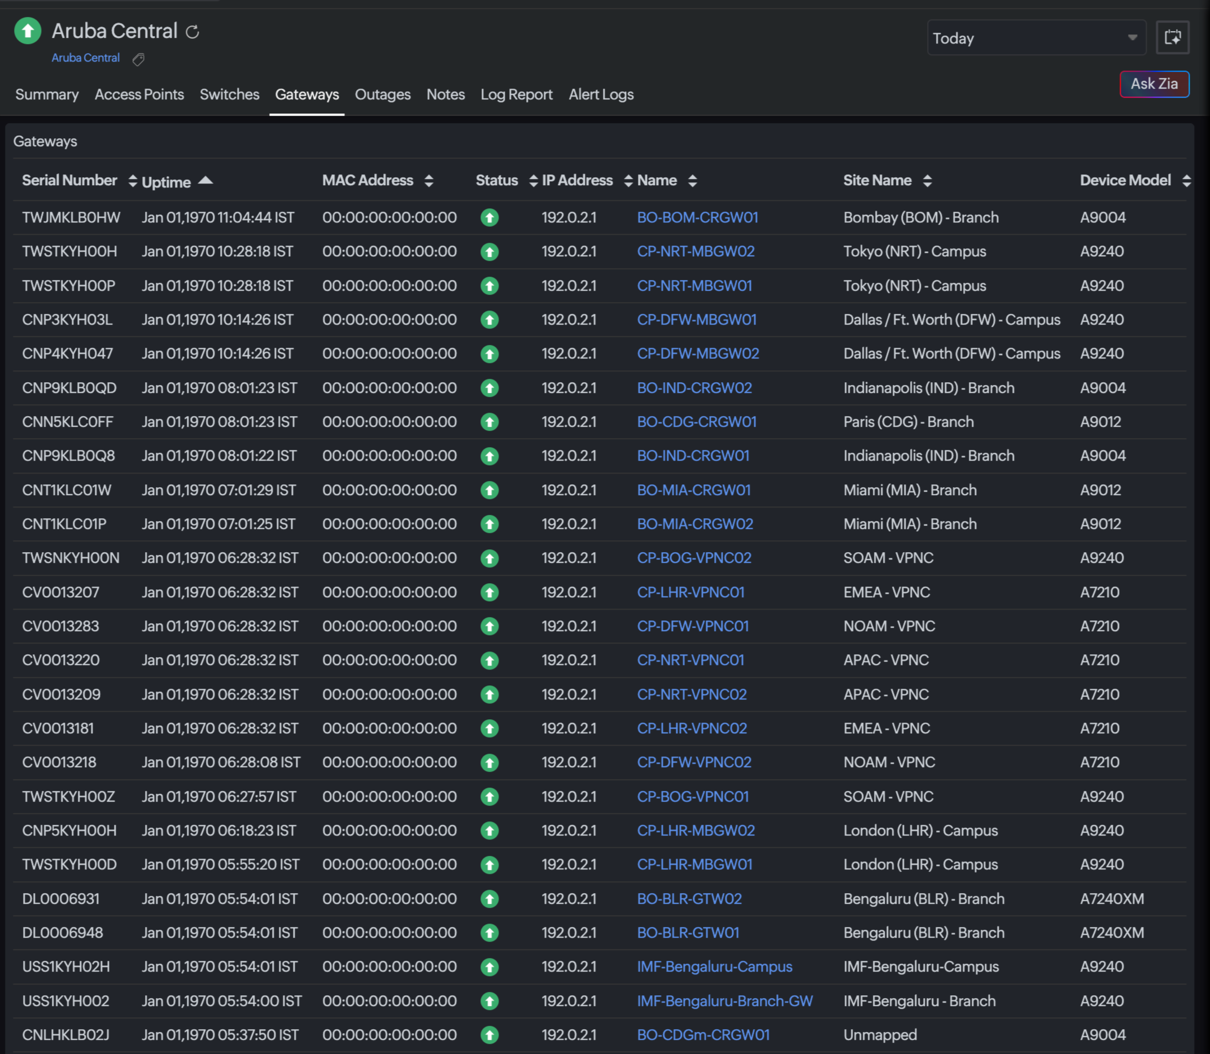Click the refresh icon beside Aruba Central title

pos(193,32)
